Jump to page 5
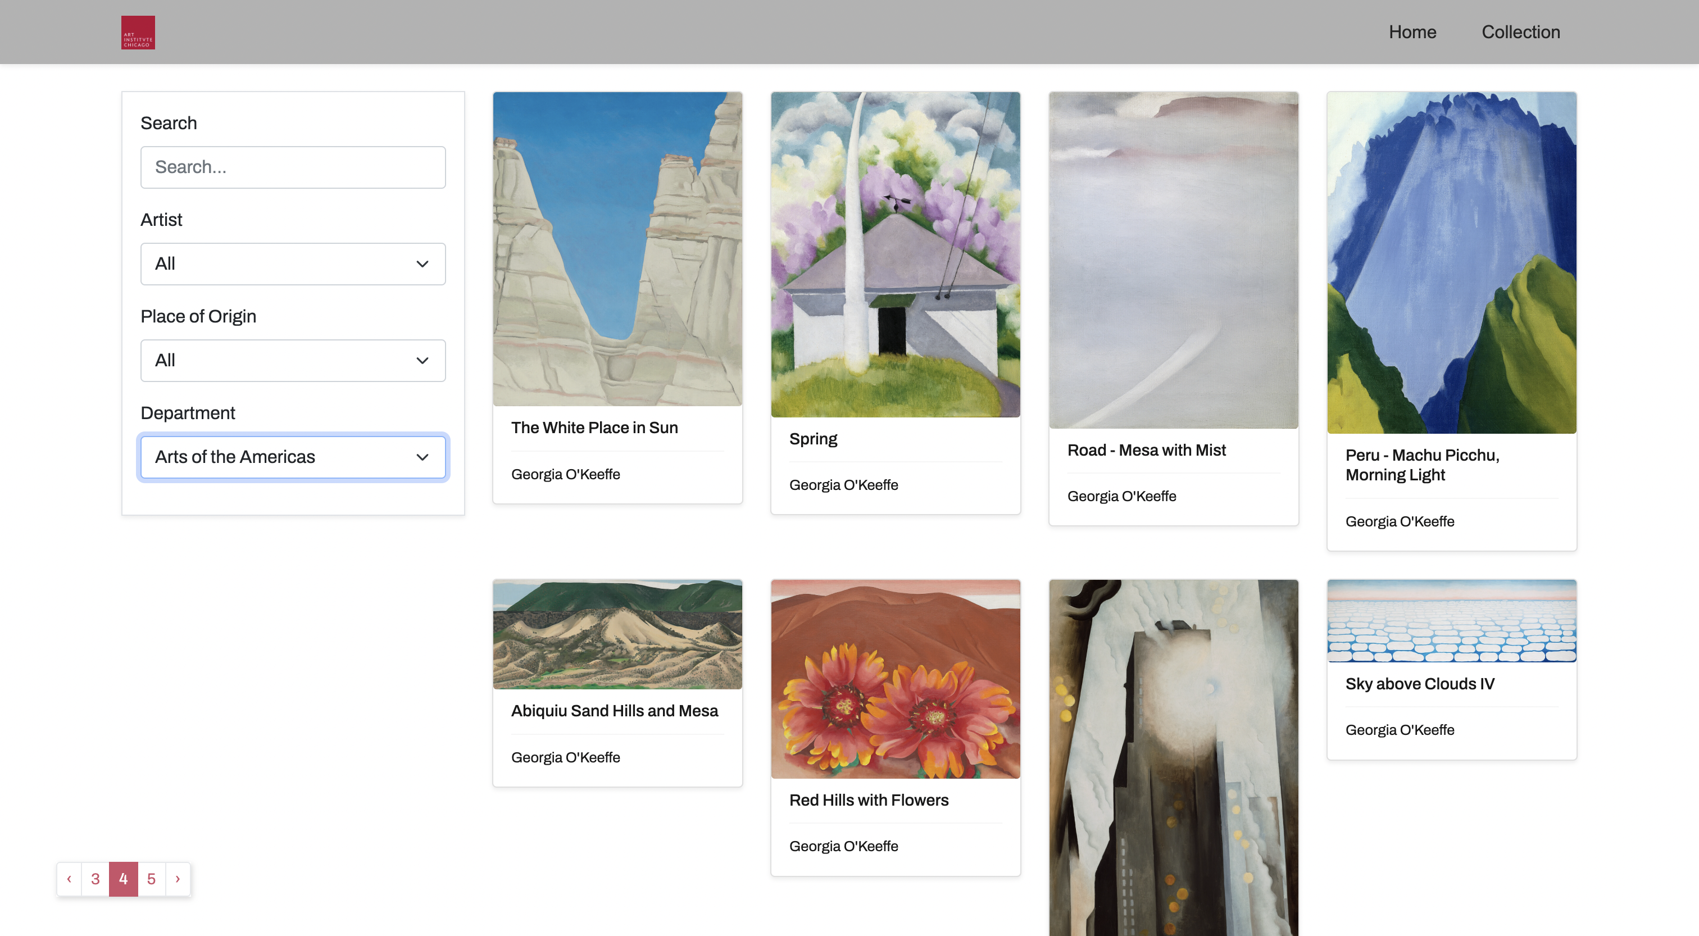This screenshot has height=936, width=1699. [x=151, y=879]
